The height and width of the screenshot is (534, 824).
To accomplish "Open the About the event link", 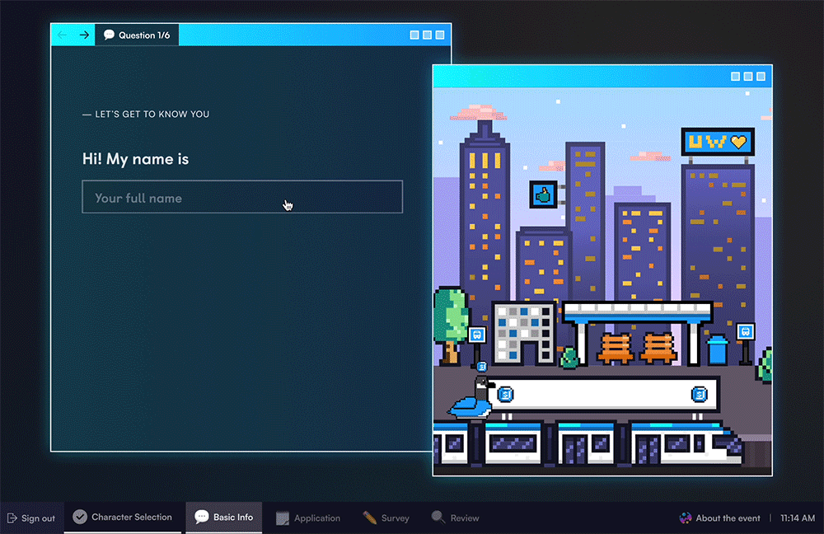I will tap(719, 518).
